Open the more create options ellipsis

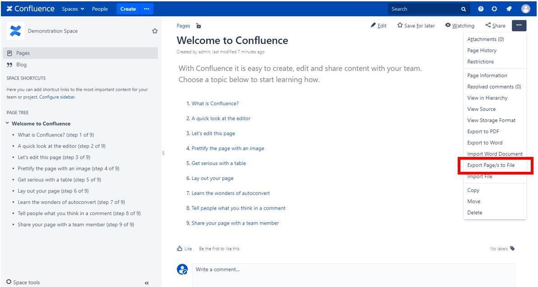pos(147,9)
